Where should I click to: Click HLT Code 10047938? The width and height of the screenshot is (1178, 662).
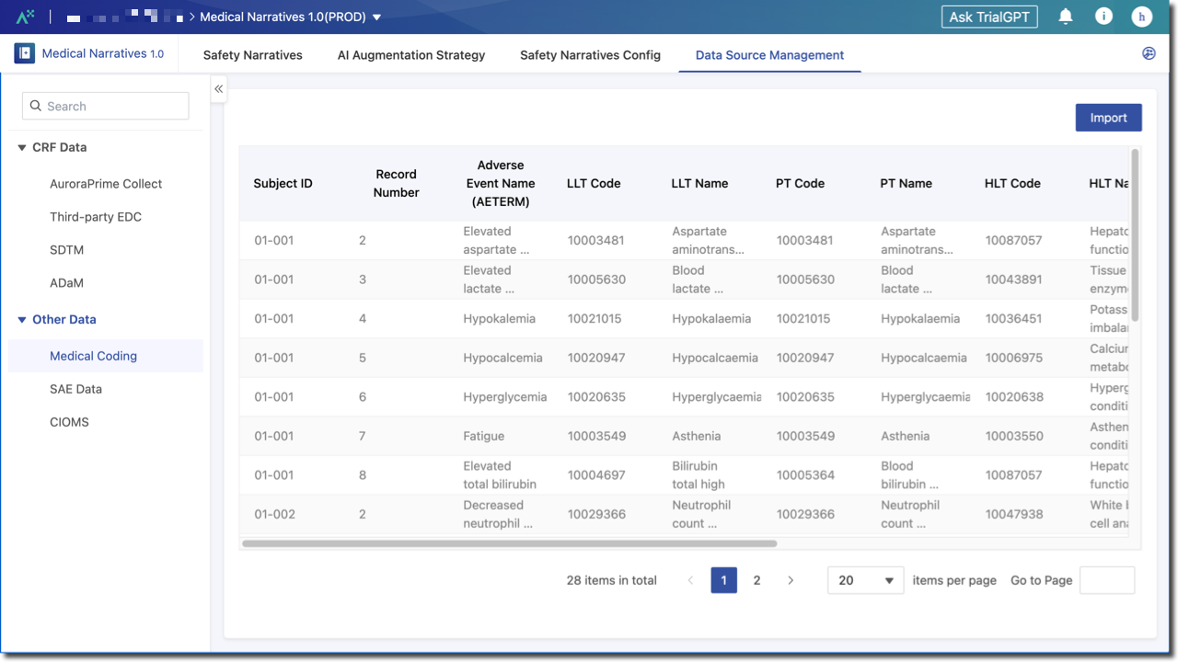point(1013,514)
